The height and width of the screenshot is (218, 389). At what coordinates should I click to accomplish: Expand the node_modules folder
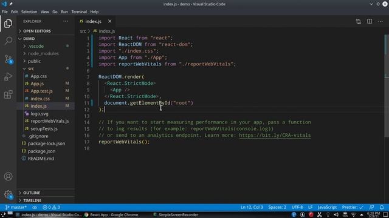(46, 53)
